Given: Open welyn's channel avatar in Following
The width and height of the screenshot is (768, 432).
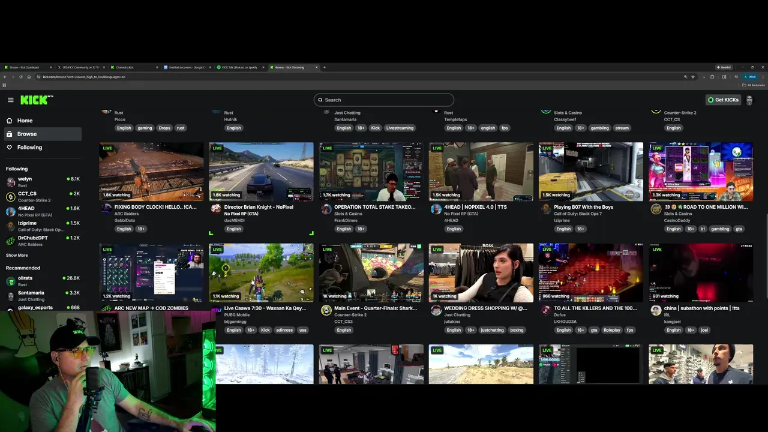Looking at the screenshot, I should [x=11, y=182].
